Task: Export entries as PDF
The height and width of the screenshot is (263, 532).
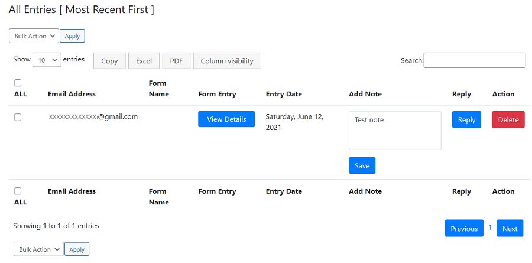Action: tap(176, 61)
